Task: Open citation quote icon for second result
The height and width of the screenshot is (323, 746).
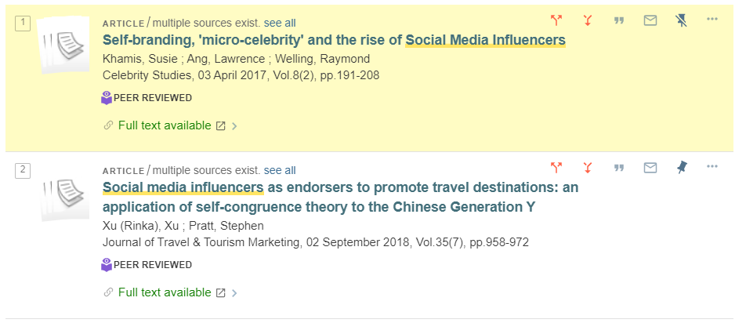Action: pyautogui.click(x=618, y=168)
